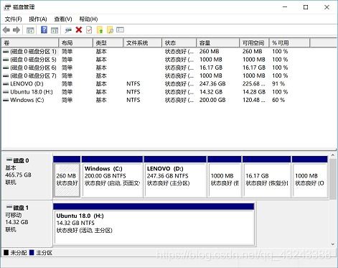Image resolution: width=338 pixels, height=268 pixels.
Task: Click the folder search toolbar icon
Action: 110,30
